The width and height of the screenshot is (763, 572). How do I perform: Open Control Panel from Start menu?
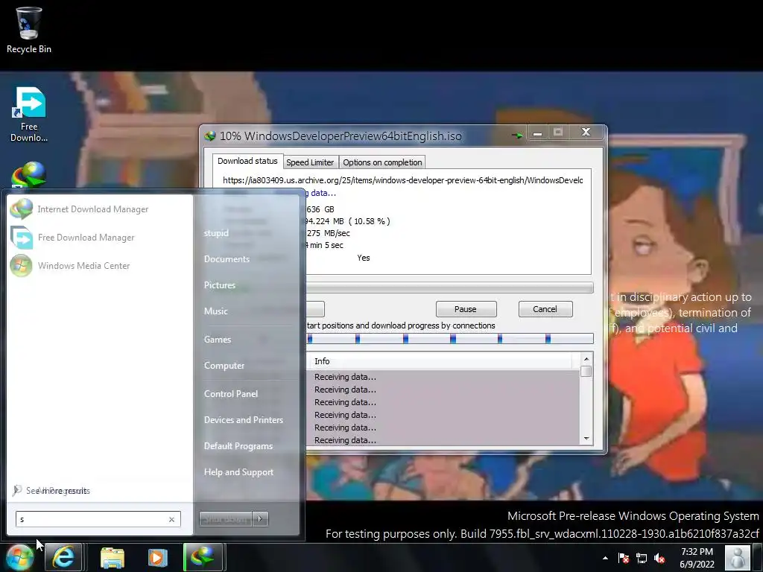pyautogui.click(x=231, y=393)
